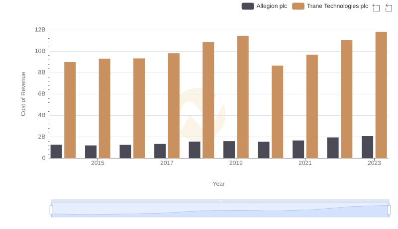Viewport: 398px width, 229px height.
Task: Click the left handle of the zoom slider
Action: [51, 210]
